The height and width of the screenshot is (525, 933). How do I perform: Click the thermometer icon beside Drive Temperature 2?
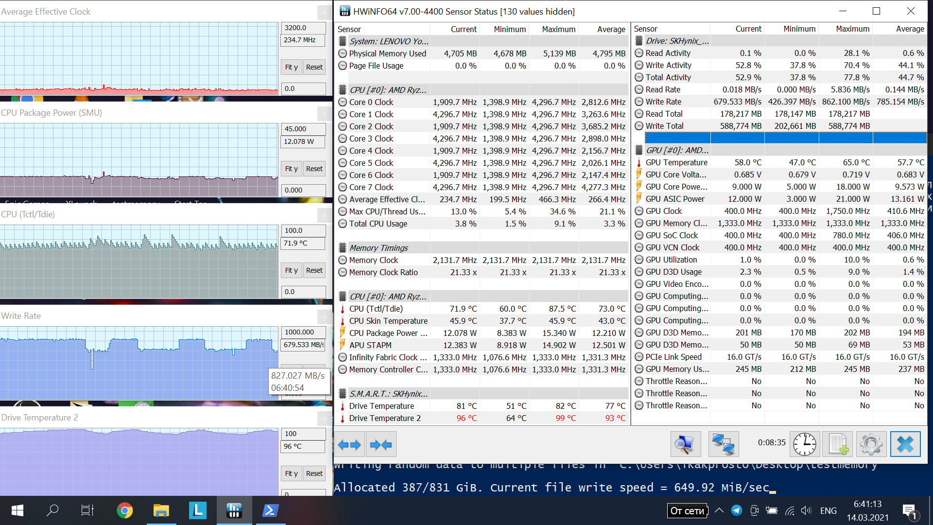tap(343, 418)
